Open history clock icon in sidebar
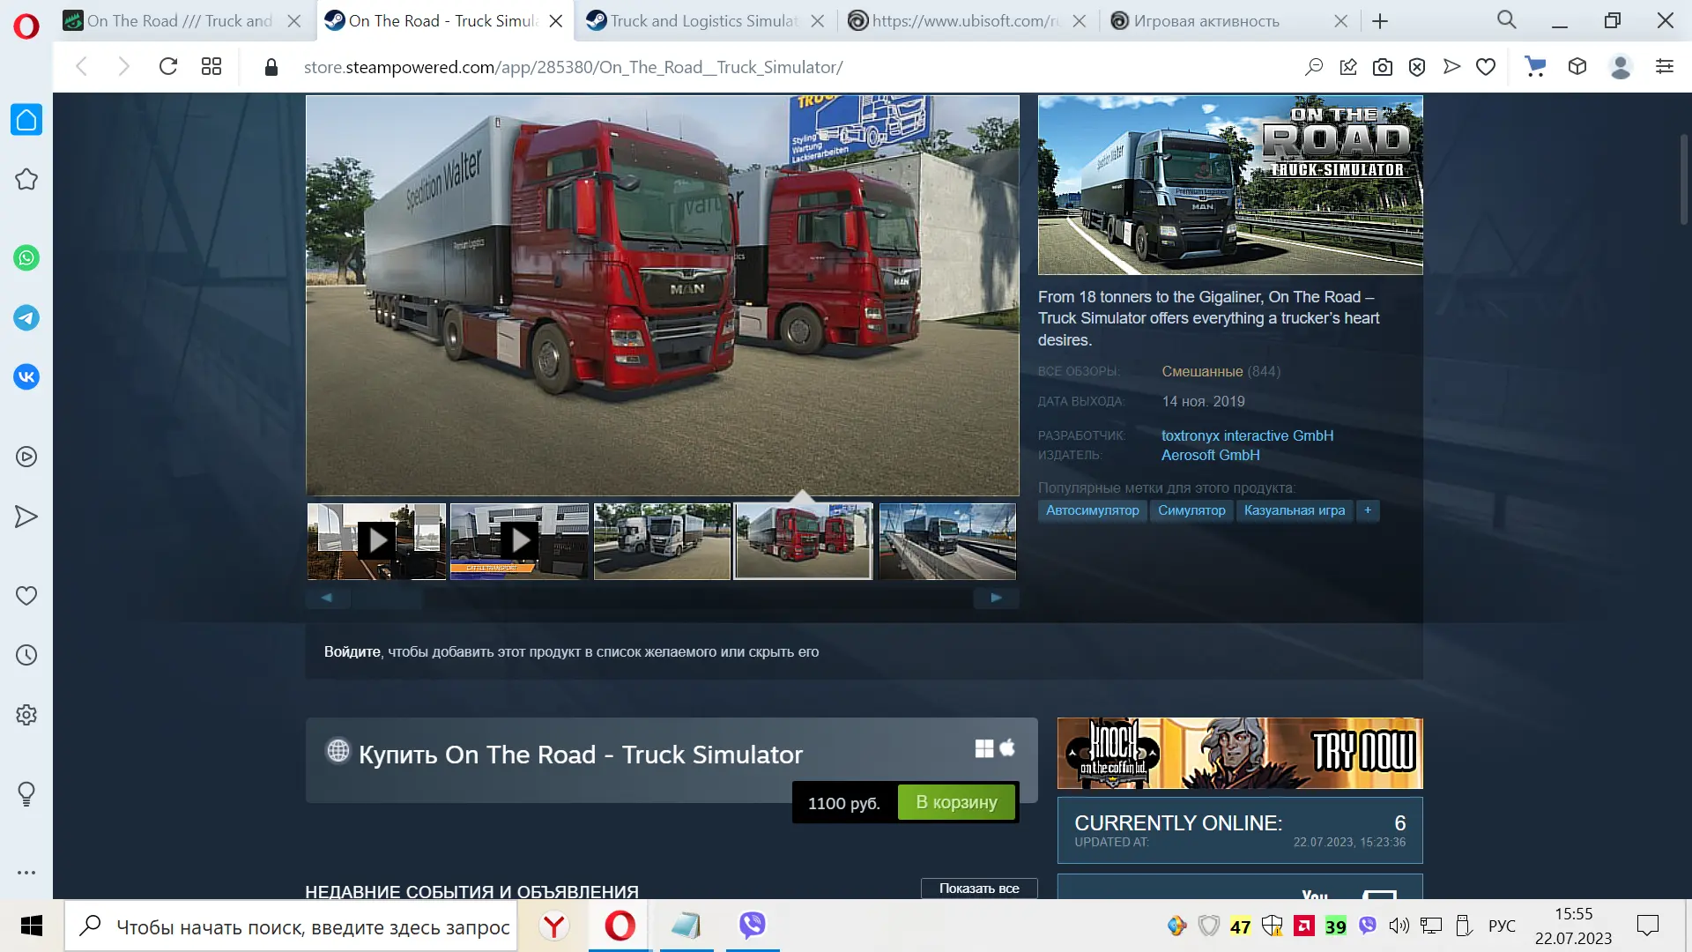1692x952 pixels. point(26,655)
